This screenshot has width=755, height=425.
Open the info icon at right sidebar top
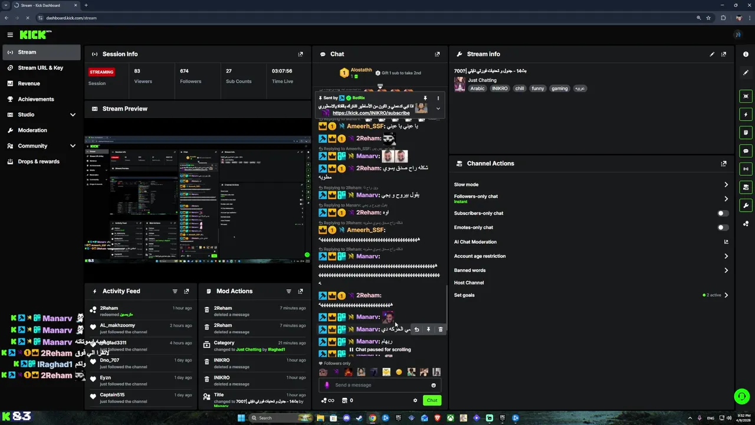(746, 54)
